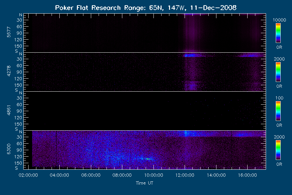The image size is (292, 195).
Task: Click the 02:00:00 time tick label
Action: tap(28, 175)
